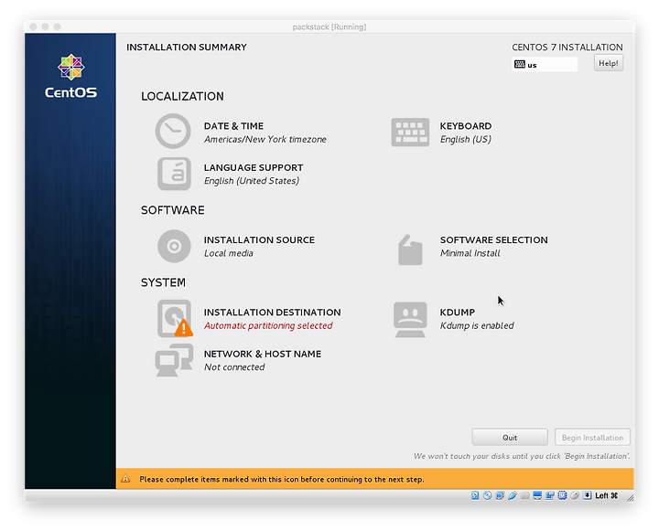Open Network & Host Name icon
Image resolution: width=659 pixels, height=531 pixels.
point(174,360)
